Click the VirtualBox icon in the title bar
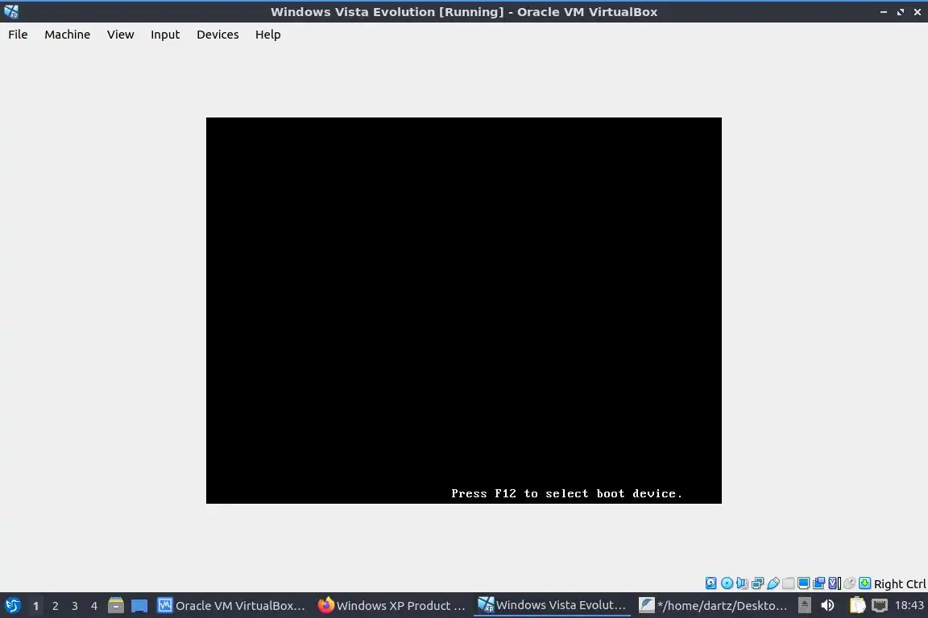Screen dimensions: 928x618 coord(11,12)
